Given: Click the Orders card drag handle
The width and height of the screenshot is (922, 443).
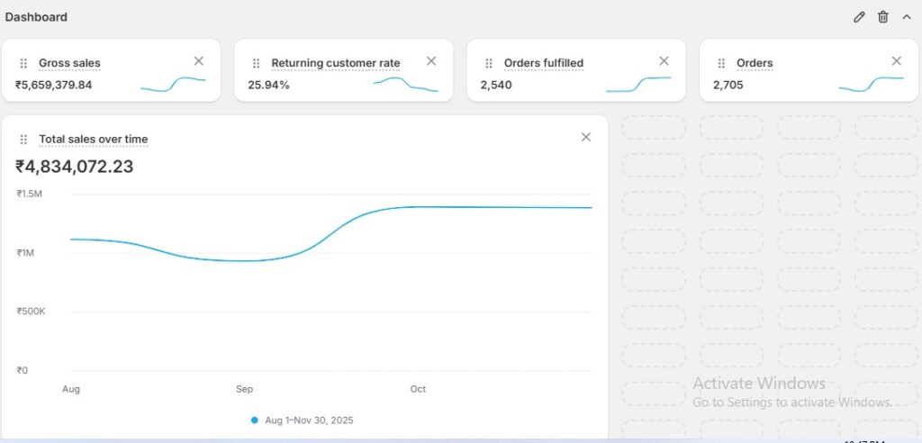Looking at the screenshot, I should point(721,64).
